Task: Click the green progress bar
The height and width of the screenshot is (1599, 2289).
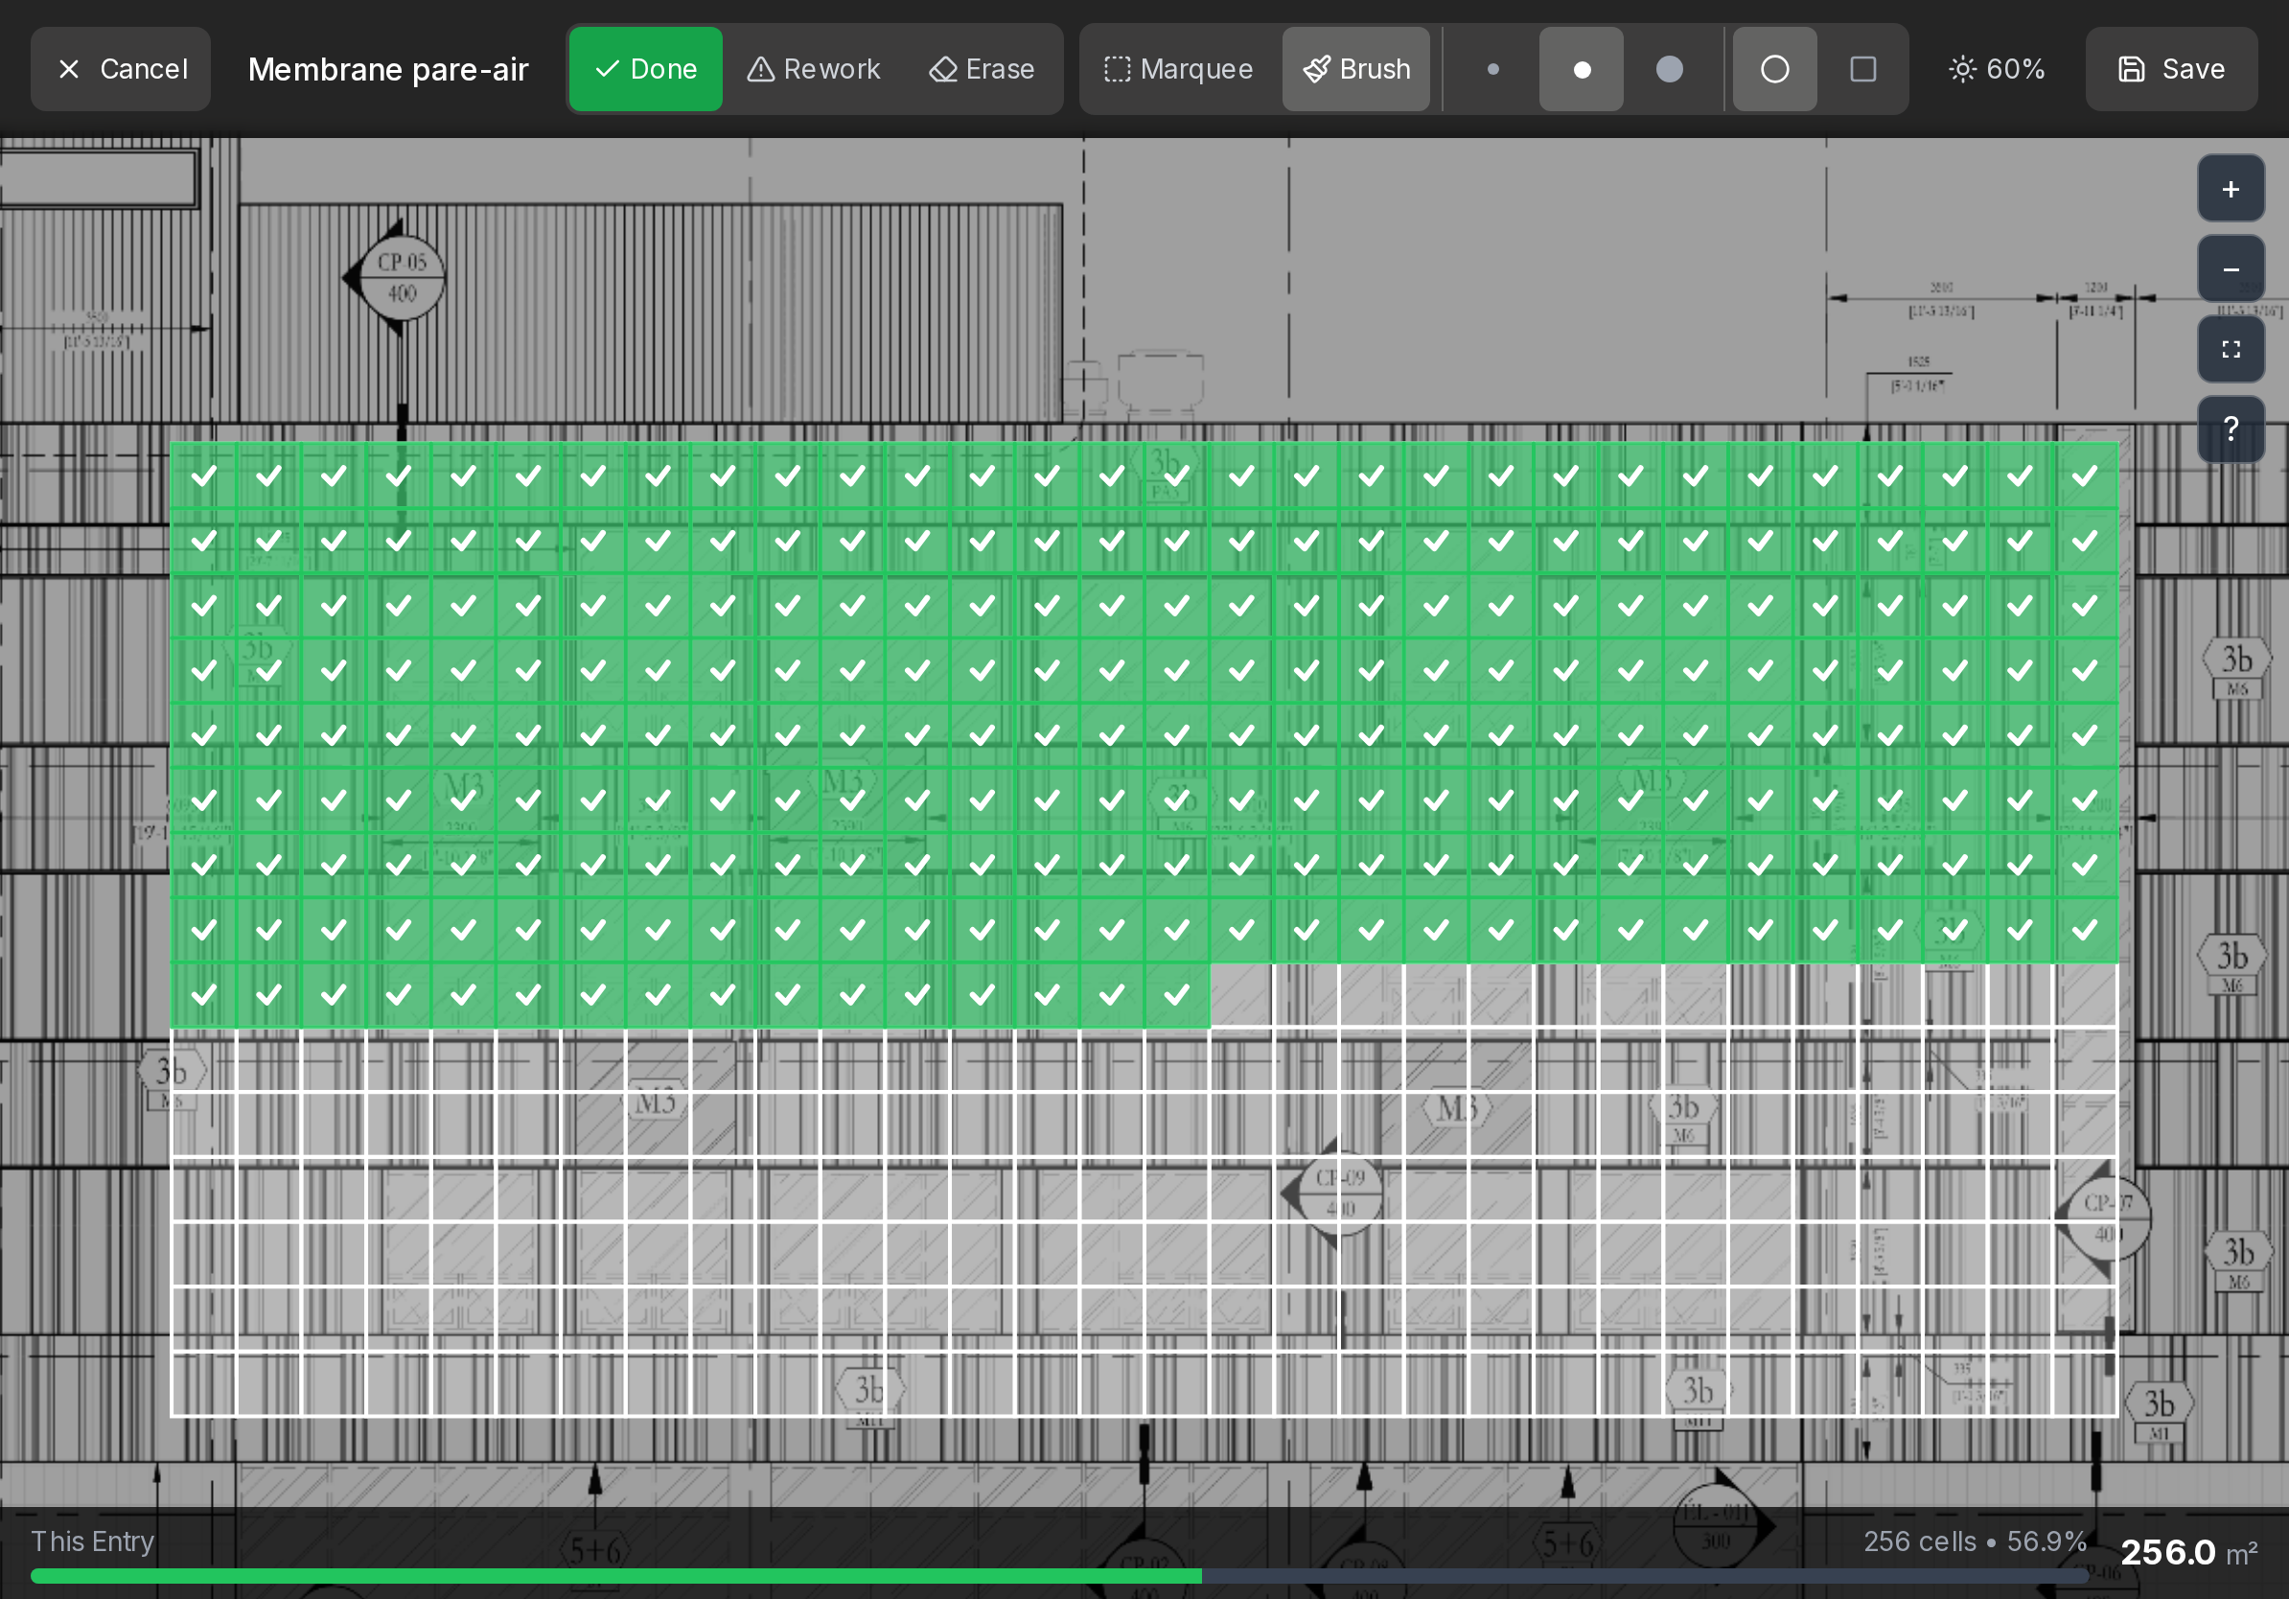Action: pos(616,1576)
